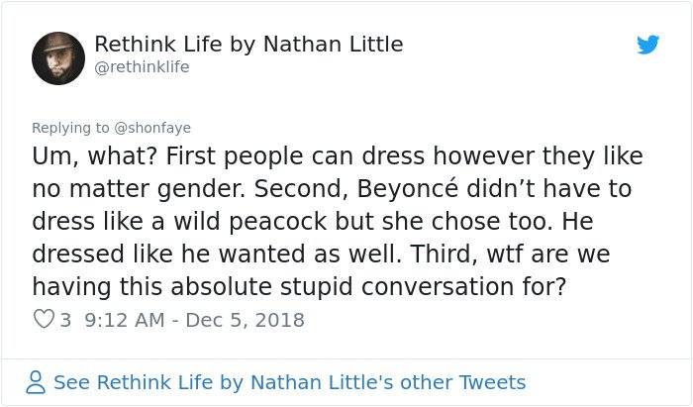Click the 'Third, wtf are we' sentence
This screenshot has width=693, height=407.
click(510, 254)
